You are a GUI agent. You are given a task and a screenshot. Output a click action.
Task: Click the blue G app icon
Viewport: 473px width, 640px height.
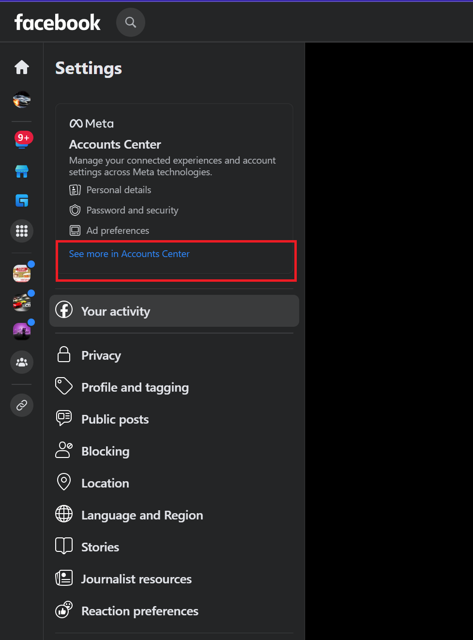click(22, 200)
